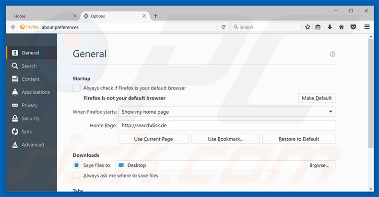Open the Pocket icon
379x197 pixels.
coord(353,27)
